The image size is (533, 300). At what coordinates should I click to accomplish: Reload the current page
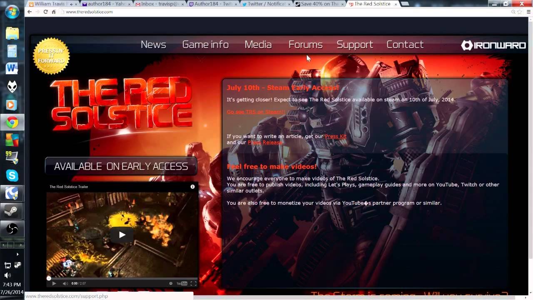[45, 12]
